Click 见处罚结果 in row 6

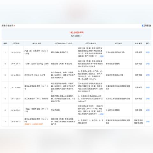click(55, 110)
